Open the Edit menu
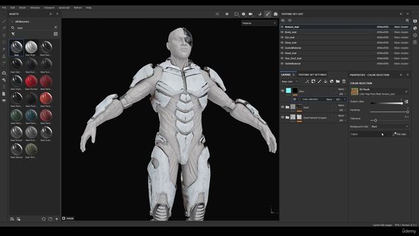The width and height of the screenshot is (419, 236). click(12, 8)
